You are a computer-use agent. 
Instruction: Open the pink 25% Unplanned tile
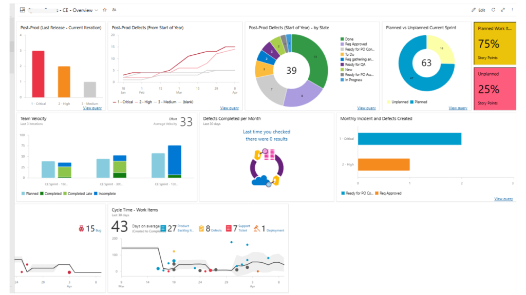[x=495, y=88]
